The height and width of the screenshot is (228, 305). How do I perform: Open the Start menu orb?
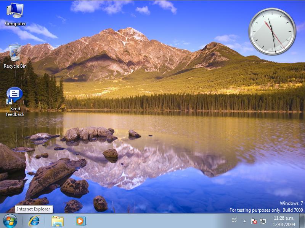click(10, 221)
